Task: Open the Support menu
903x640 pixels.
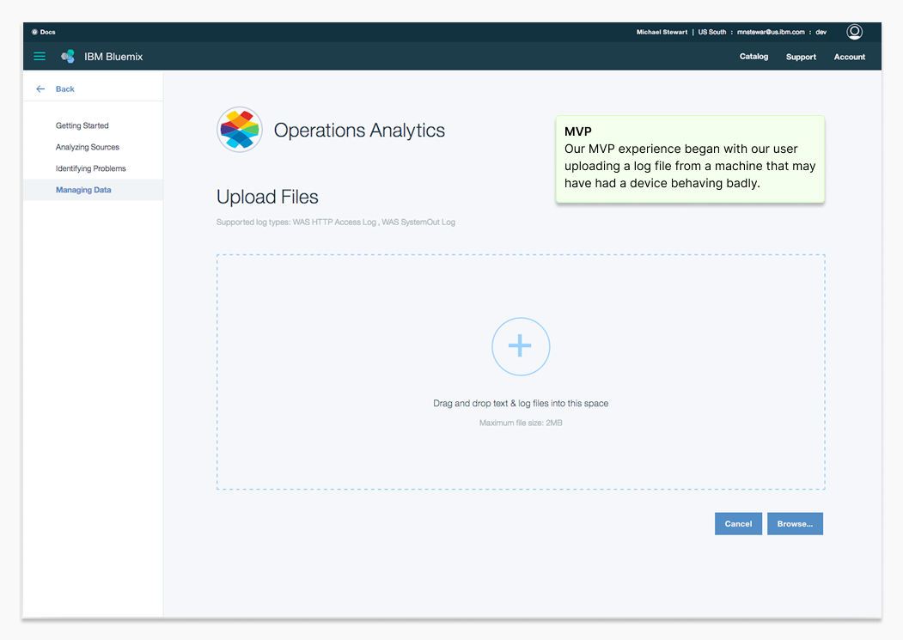Action: (801, 57)
